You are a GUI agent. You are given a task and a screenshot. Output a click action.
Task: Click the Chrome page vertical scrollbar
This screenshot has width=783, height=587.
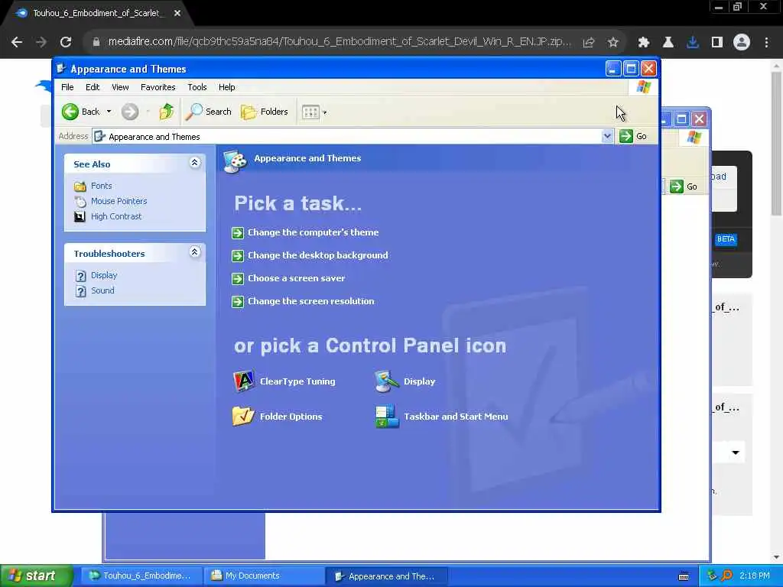click(x=776, y=143)
